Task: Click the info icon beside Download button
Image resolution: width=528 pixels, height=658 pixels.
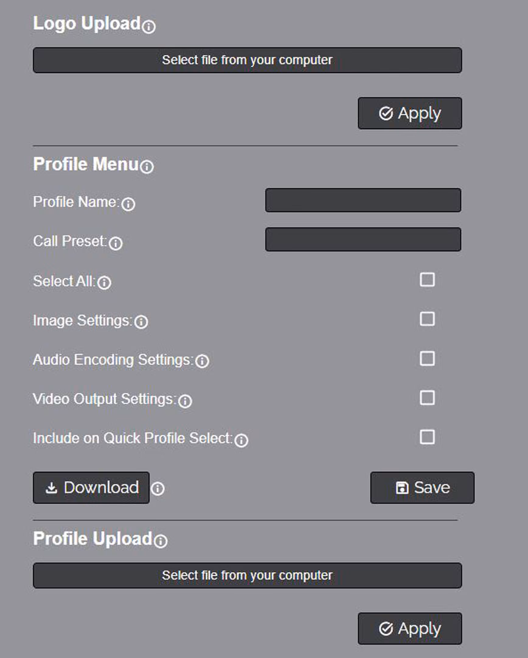Action: 158,489
